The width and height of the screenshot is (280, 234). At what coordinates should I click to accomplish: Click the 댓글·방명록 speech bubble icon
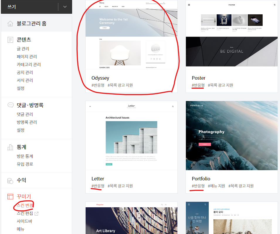click(11, 105)
